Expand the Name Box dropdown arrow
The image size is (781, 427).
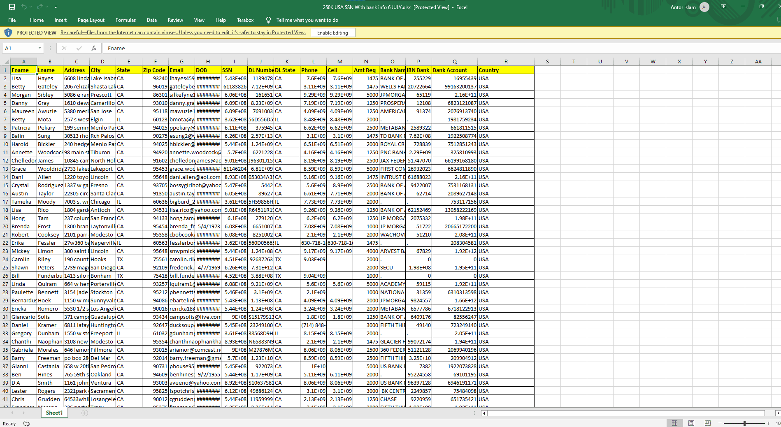40,48
